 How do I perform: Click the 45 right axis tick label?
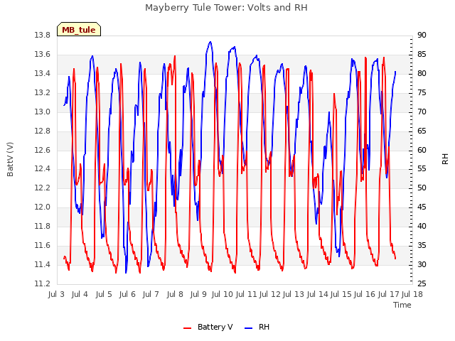pos(422,207)
